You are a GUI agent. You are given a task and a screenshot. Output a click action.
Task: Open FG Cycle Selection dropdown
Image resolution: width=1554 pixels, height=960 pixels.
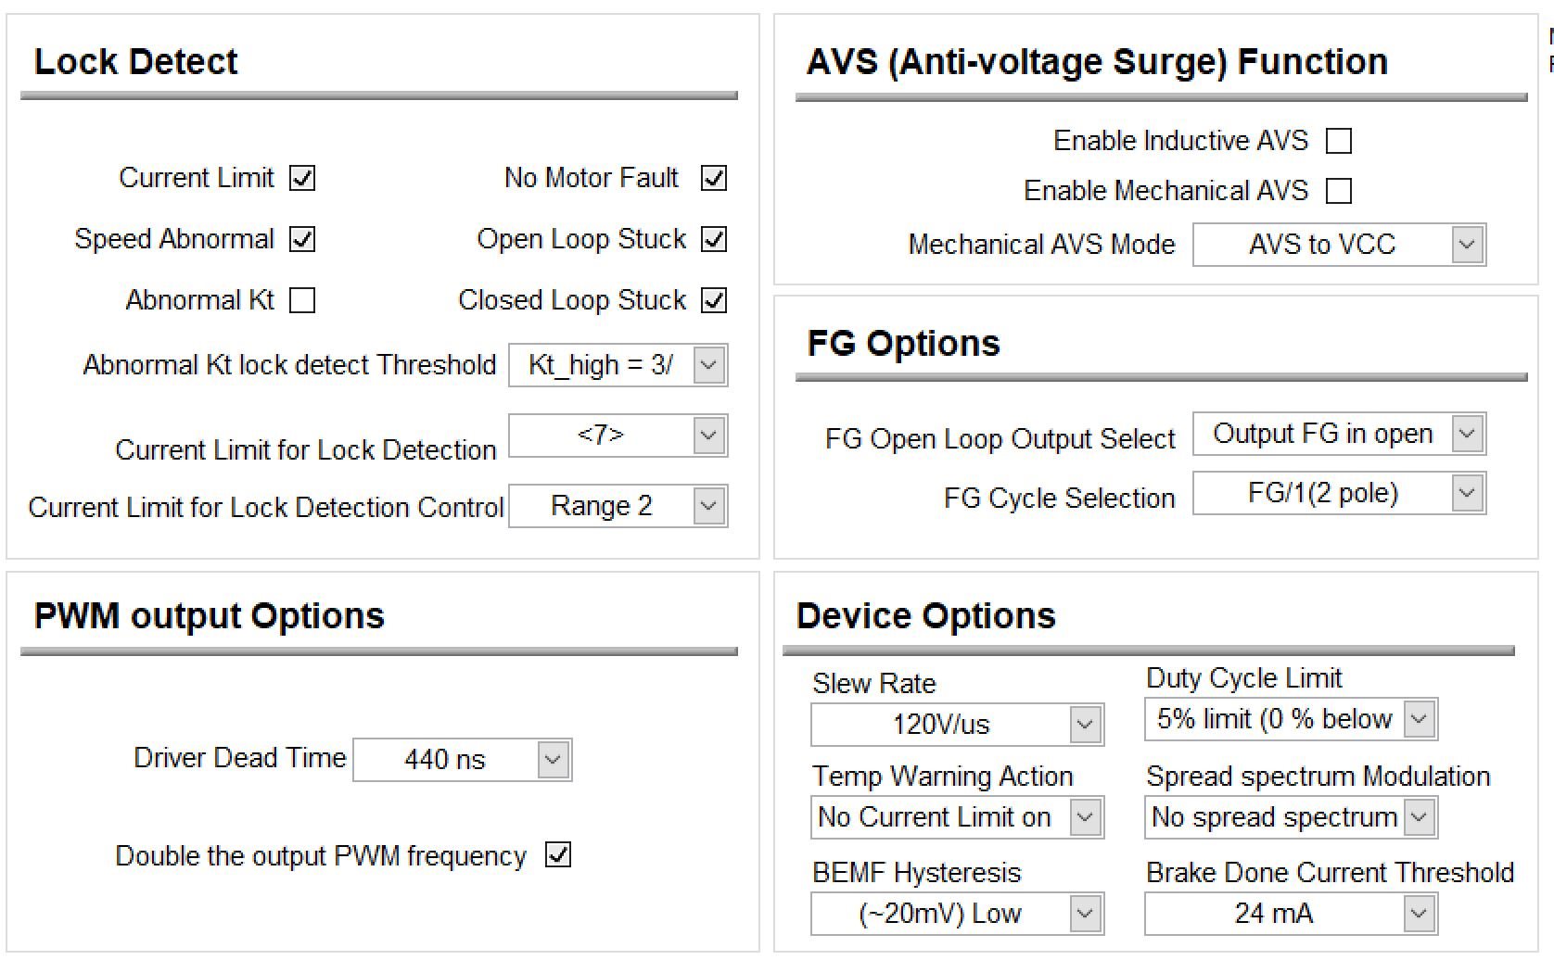tap(1340, 493)
